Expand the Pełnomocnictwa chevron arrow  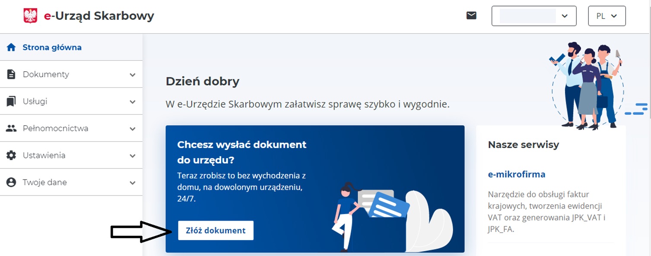click(133, 129)
